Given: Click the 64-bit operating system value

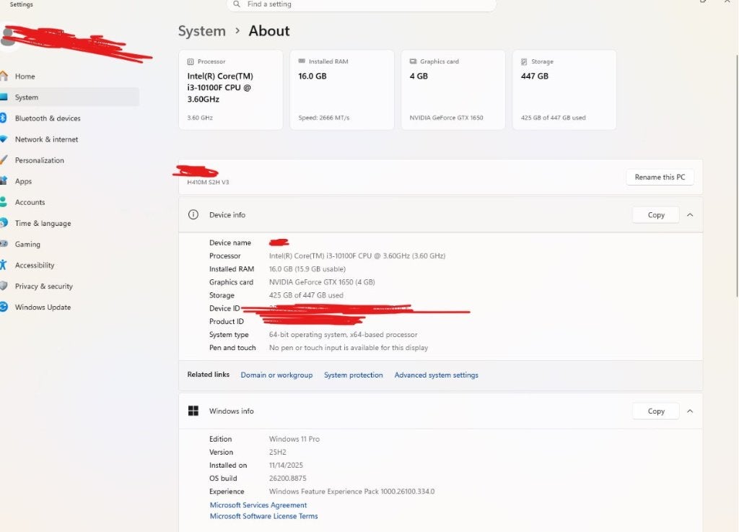Looking at the screenshot, I should click(343, 334).
